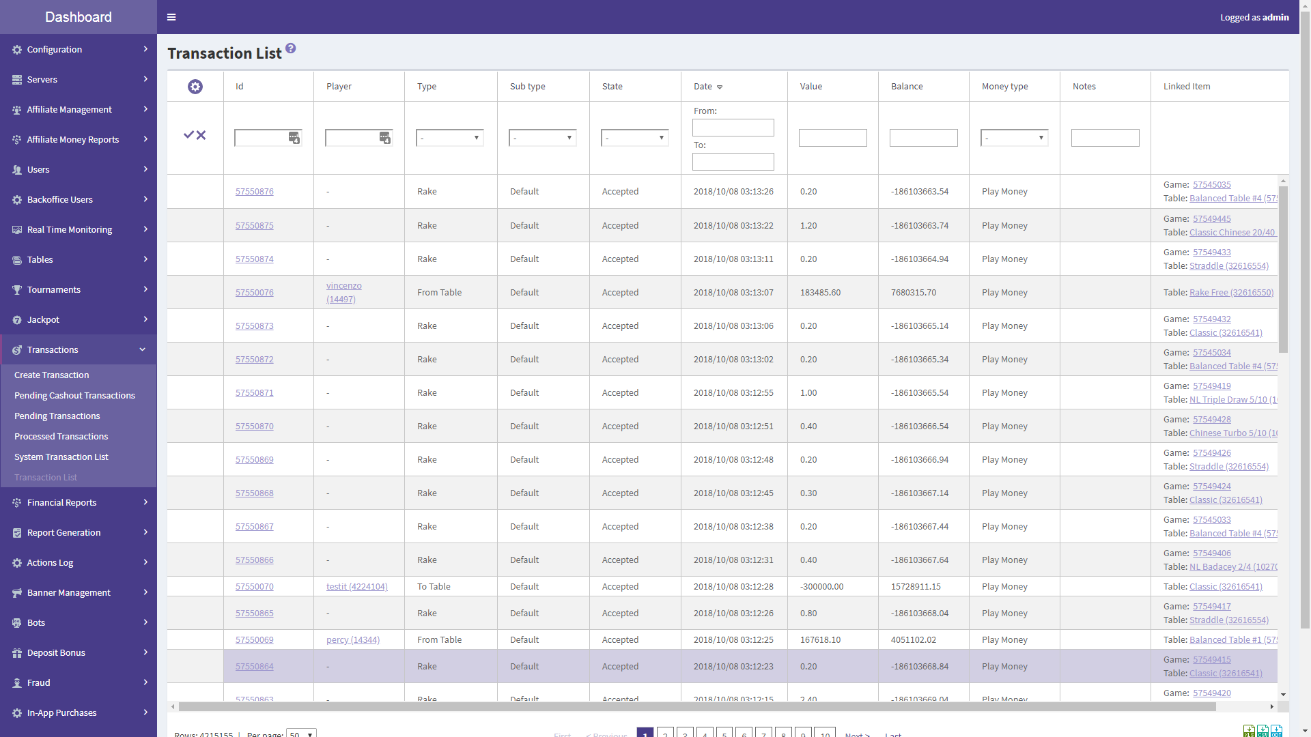Apply filters with the checkmark icon
Viewport: 1311px width, 737px height.
click(x=189, y=135)
